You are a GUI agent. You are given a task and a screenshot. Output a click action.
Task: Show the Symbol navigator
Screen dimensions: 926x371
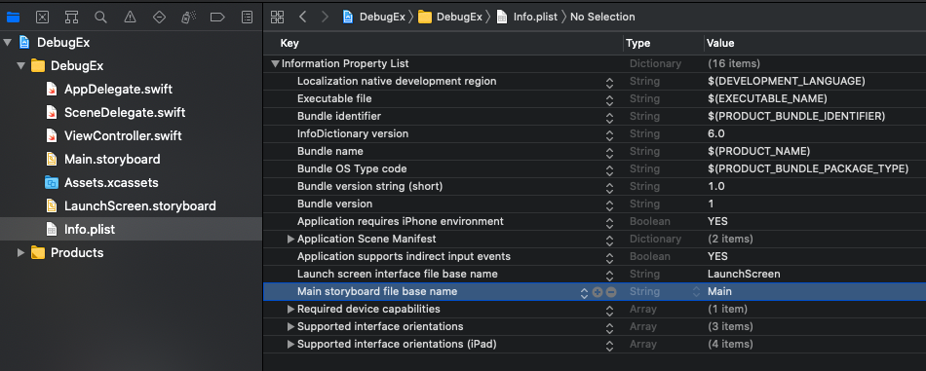[71, 18]
